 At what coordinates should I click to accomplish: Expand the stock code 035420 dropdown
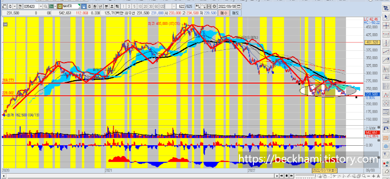[x=41, y=6]
